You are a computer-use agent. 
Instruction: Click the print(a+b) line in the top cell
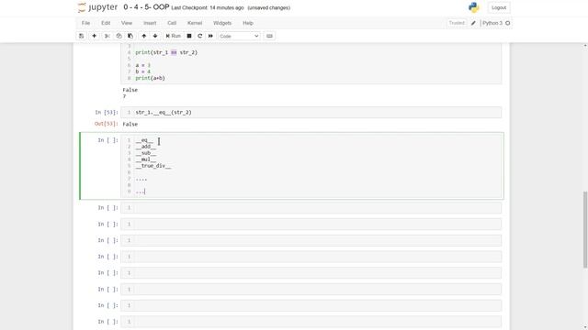coord(150,78)
